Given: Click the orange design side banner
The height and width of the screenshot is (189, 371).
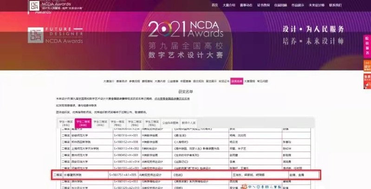Looking at the screenshot, I should point(367,65).
